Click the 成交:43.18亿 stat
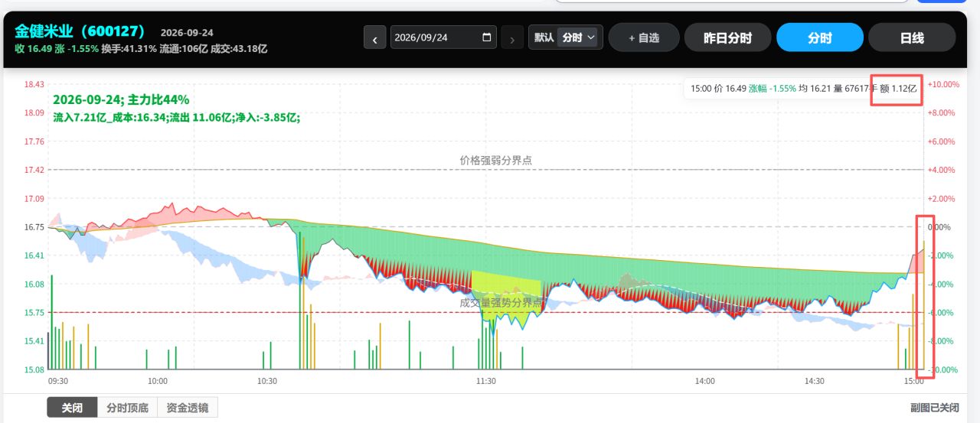The width and height of the screenshot is (980, 423). (239, 49)
